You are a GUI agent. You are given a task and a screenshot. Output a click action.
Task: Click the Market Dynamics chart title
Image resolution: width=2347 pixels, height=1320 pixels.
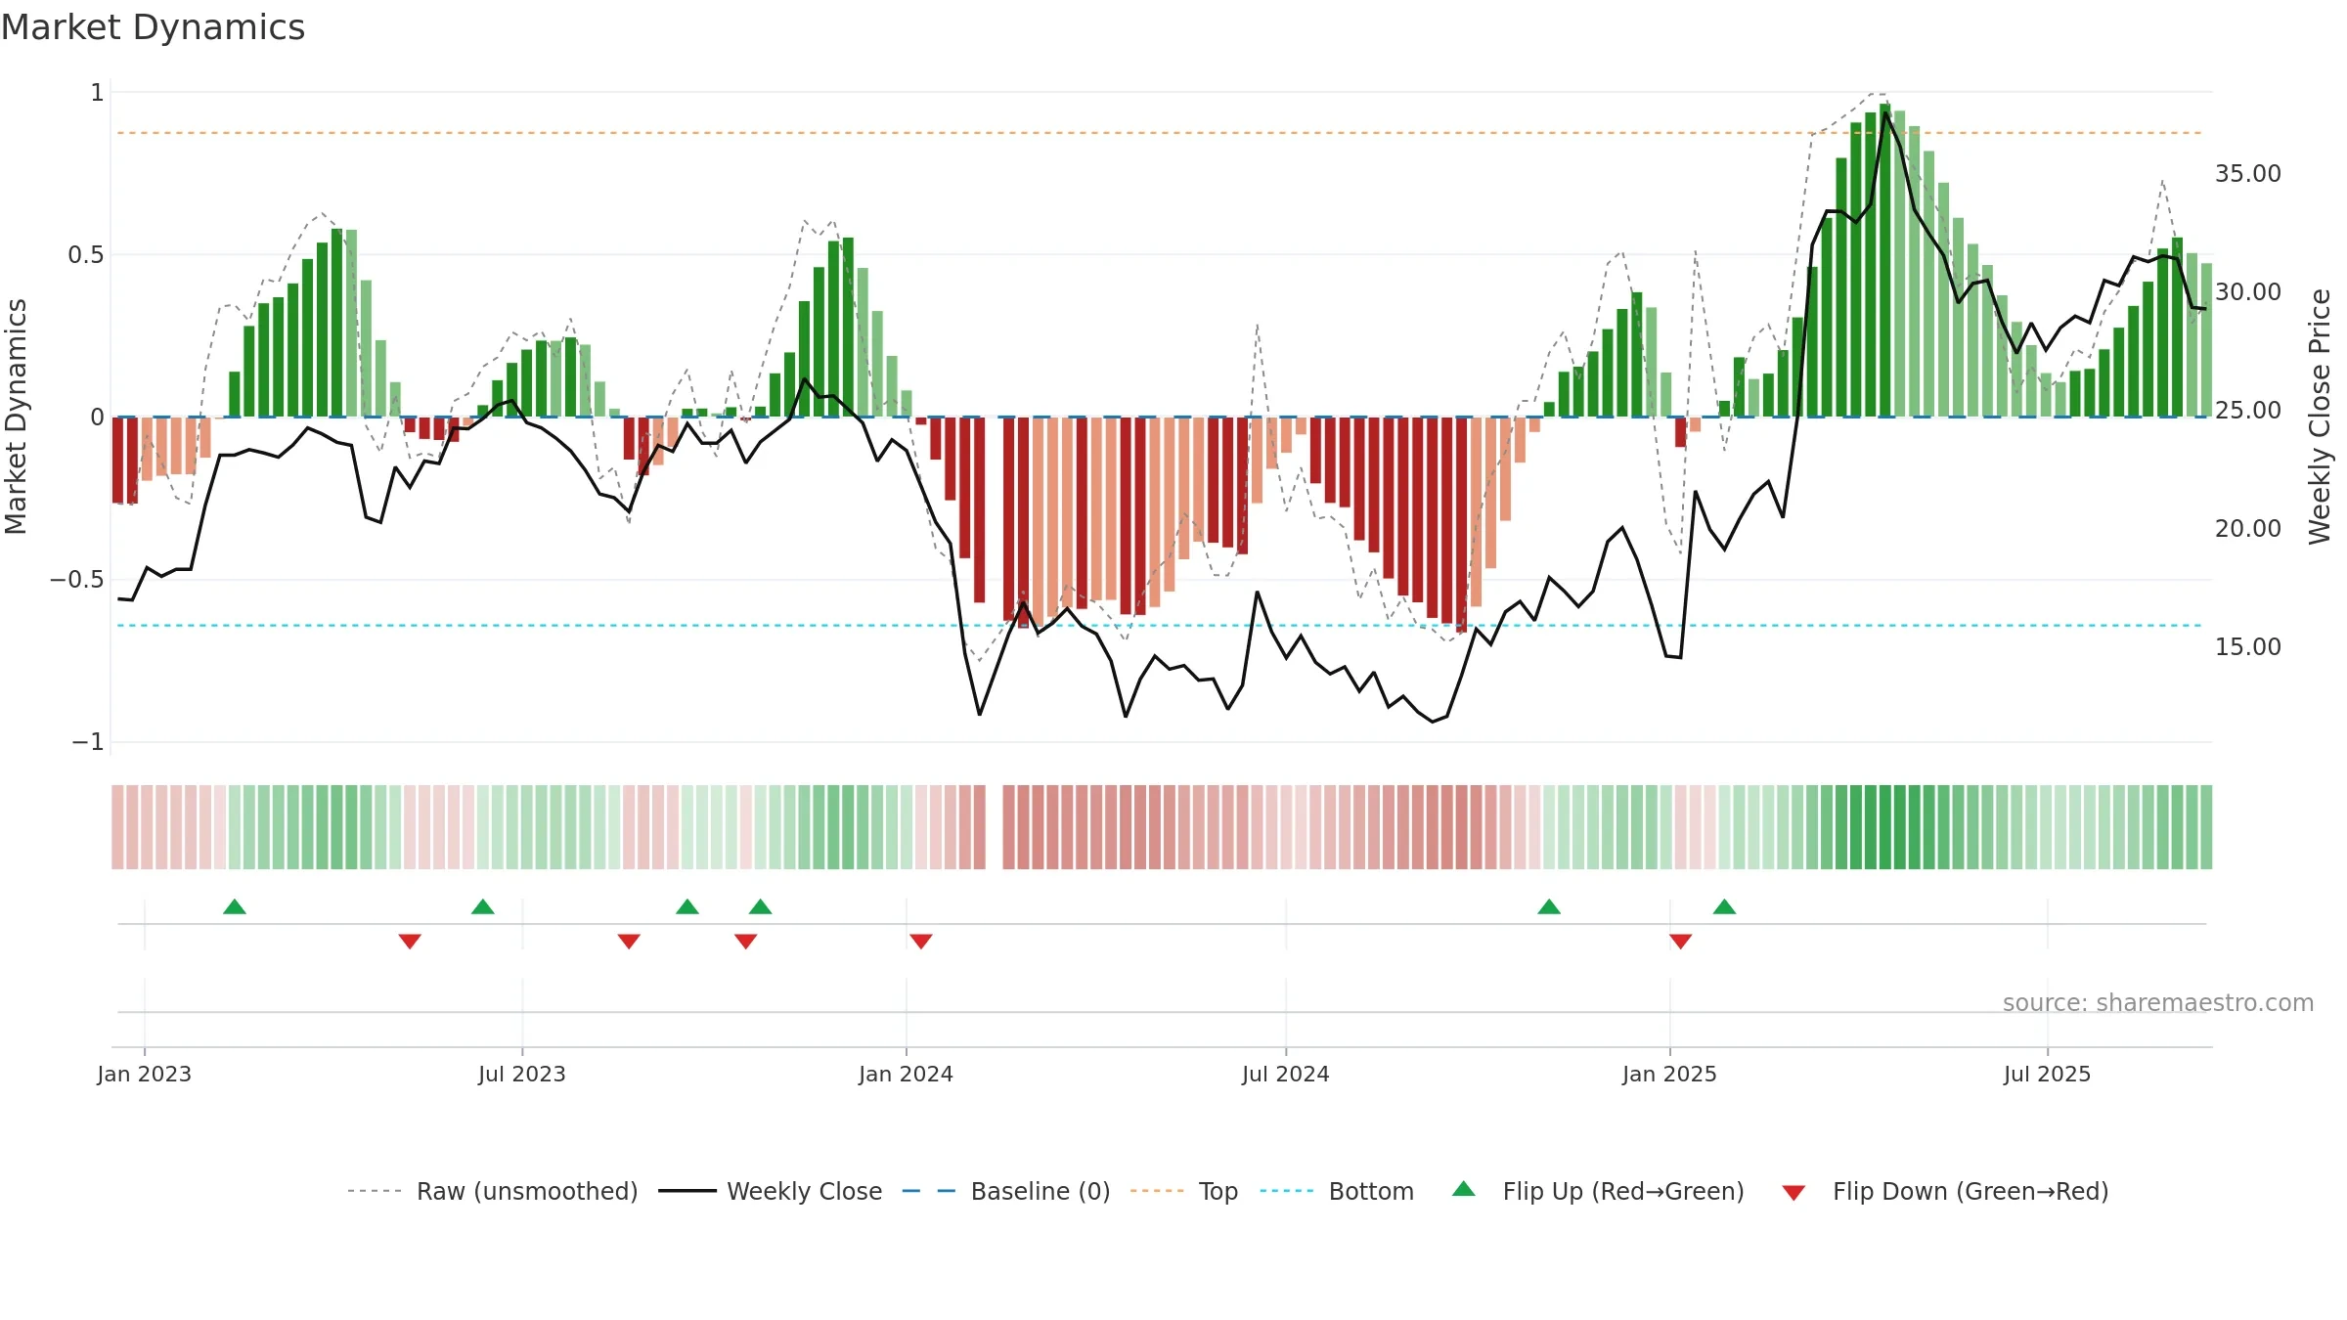tap(154, 27)
